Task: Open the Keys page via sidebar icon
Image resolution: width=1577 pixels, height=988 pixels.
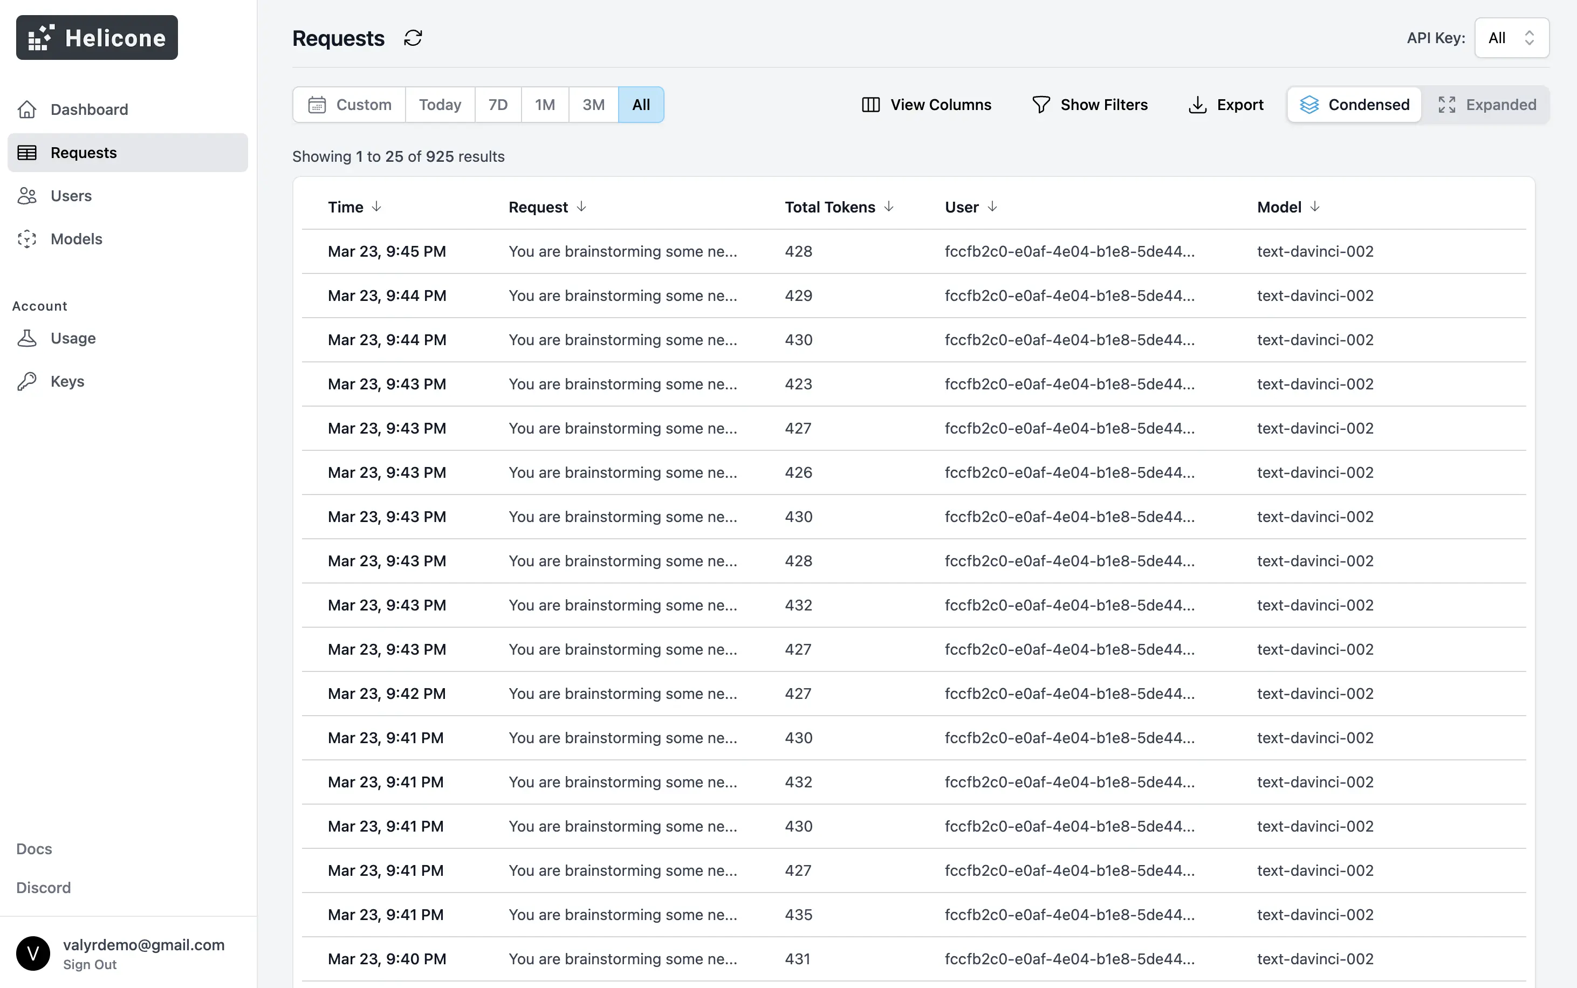Action: pyautogui.click(x=26, y=381)
